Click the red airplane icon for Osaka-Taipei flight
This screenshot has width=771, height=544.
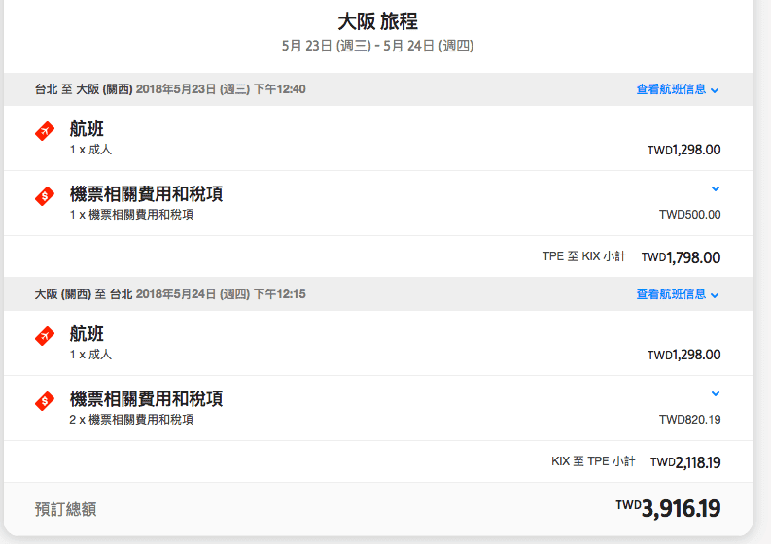(x=45, y=336)
